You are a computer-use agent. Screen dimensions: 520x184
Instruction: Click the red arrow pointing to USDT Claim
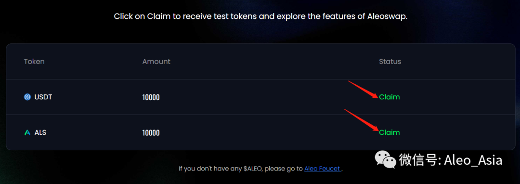click(363, 90)
